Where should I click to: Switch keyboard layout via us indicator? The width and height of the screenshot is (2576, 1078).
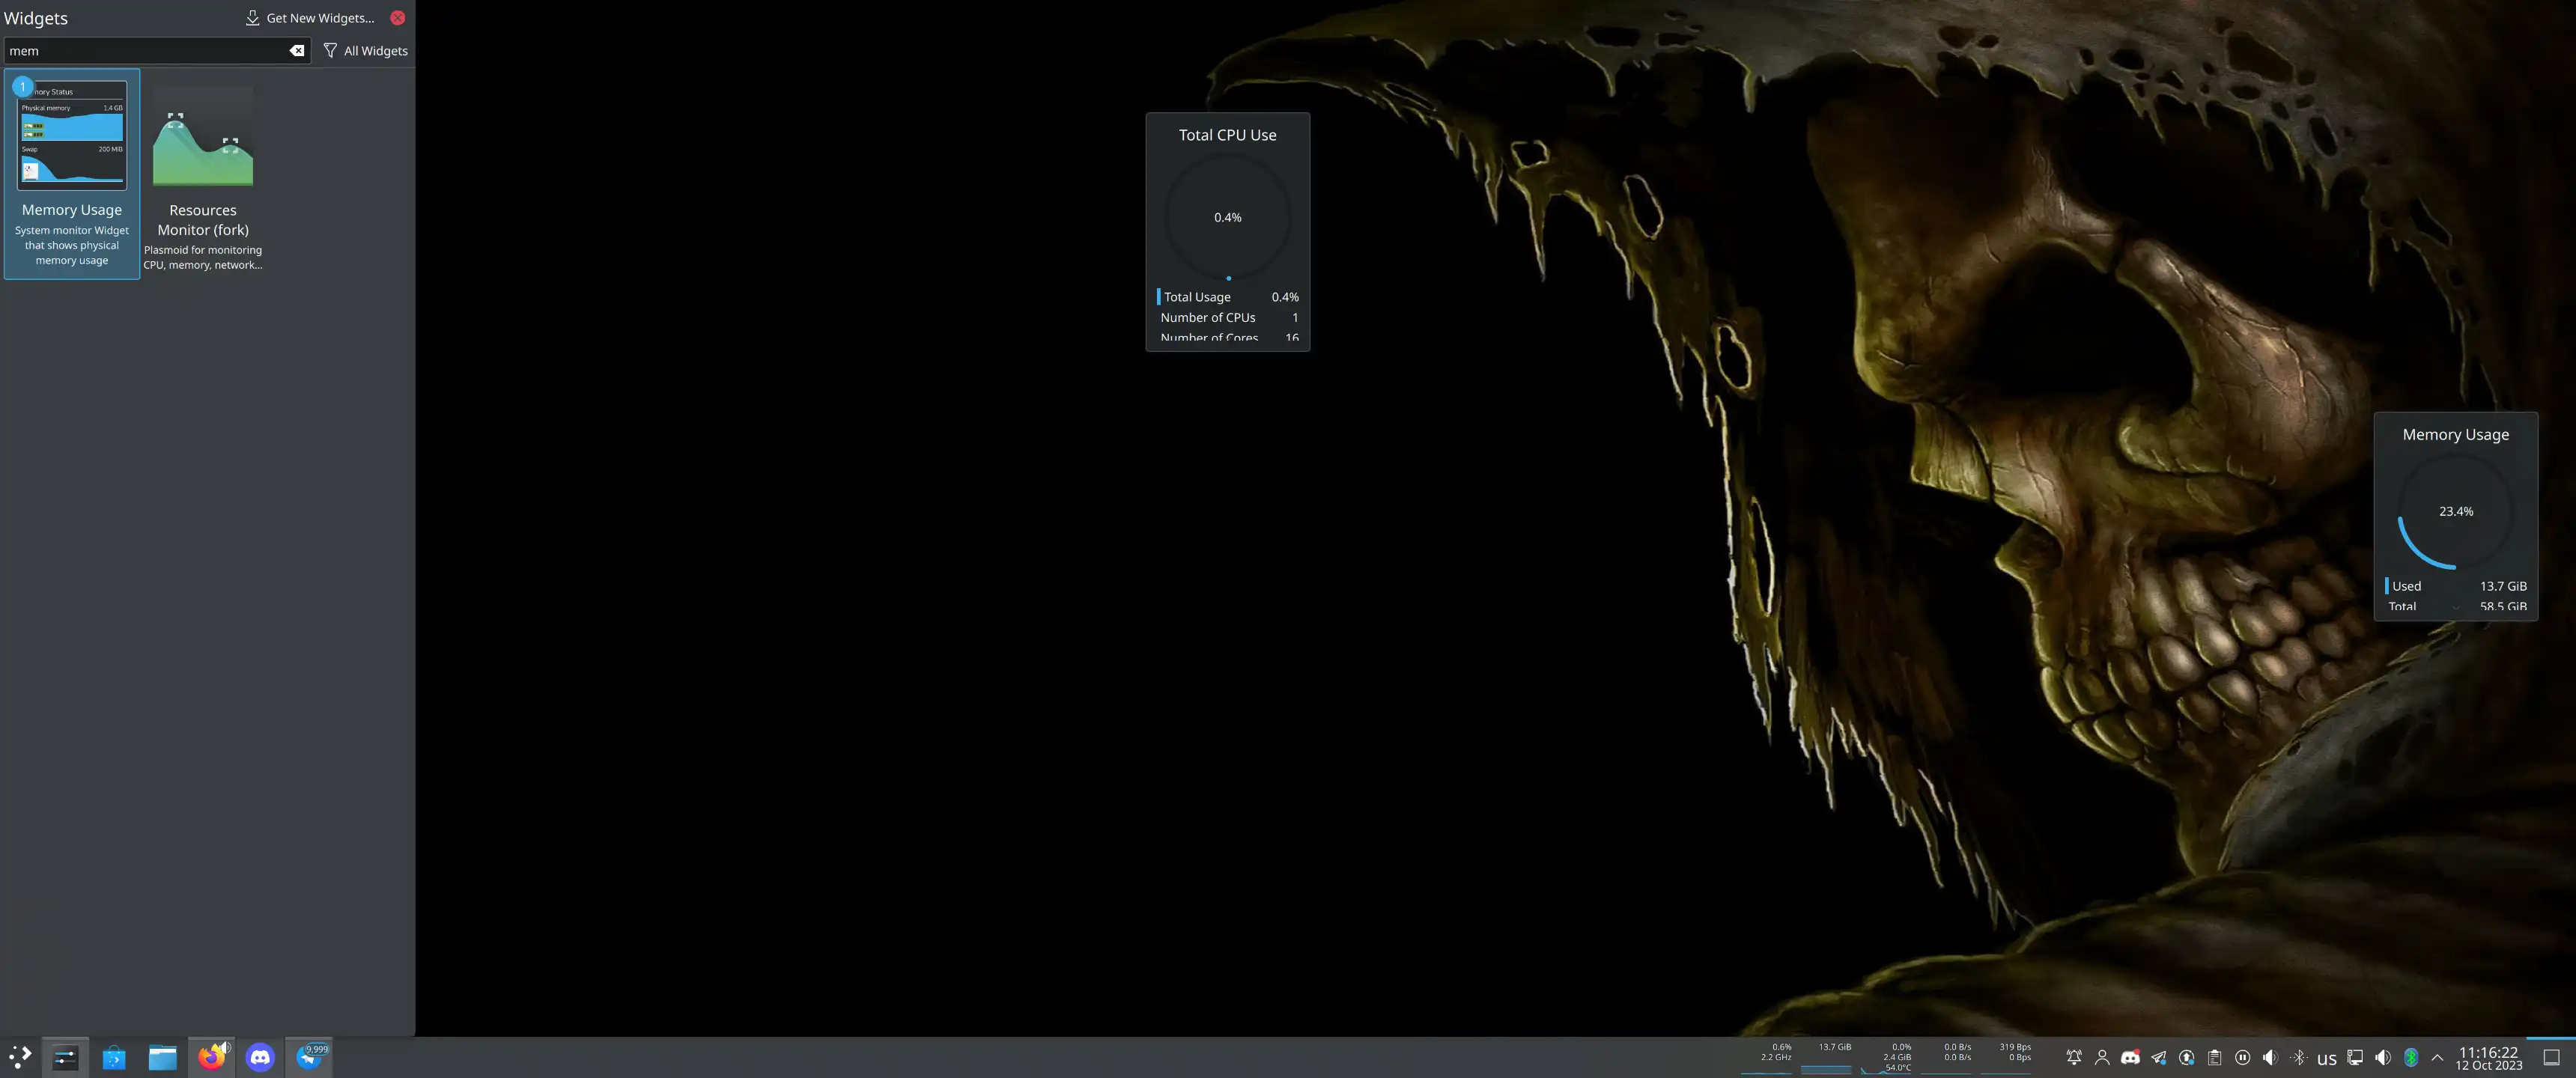coord(2327,1059)
